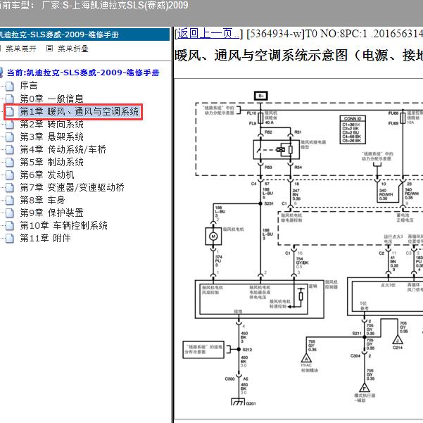Screen dimensions: 423x423
Task: Click the page icon beside 第9章 保护装置
Action: click(10, 213)
